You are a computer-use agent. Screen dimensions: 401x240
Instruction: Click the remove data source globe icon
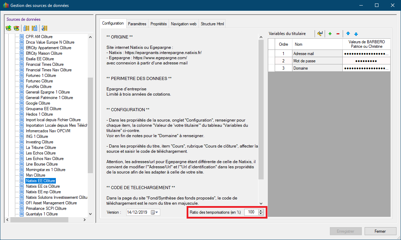[16, 28]
